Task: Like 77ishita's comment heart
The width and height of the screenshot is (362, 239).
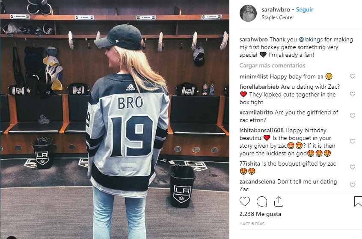Action: pos(352,167)
